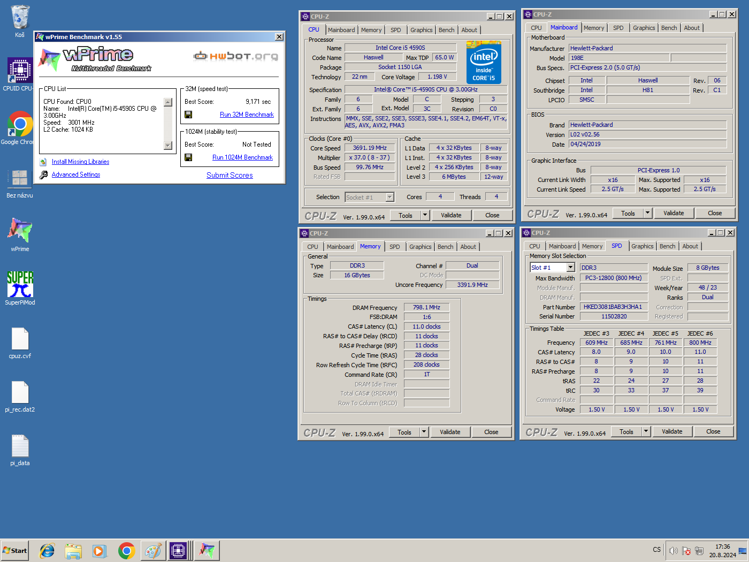Click Run 32M Benchmark link
The image size is (749, 562).
pyautogui.click(x=247, y=115)
